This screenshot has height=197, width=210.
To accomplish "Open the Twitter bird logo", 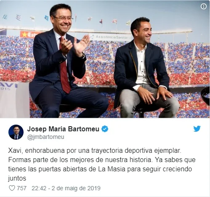I will (197, 129).
